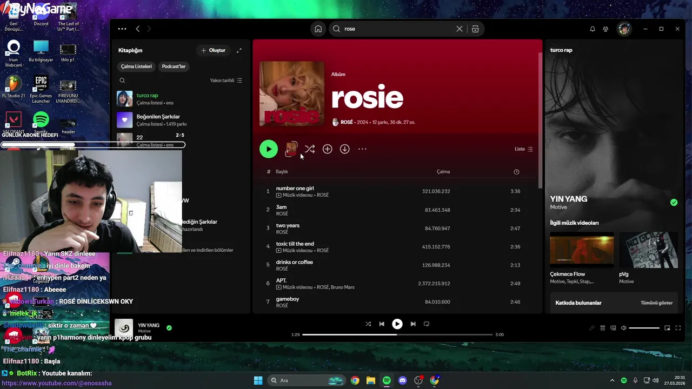Seek using the song progress bar
This screenshot has width=692, height=389.
tap(397, 334)
